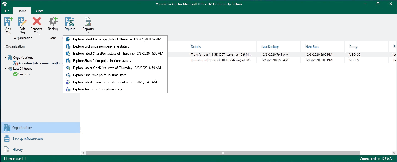Click the horizontal scrollbar left arrow
The width and height of the screenshot is (397, 162).
(x=83, y=153)
